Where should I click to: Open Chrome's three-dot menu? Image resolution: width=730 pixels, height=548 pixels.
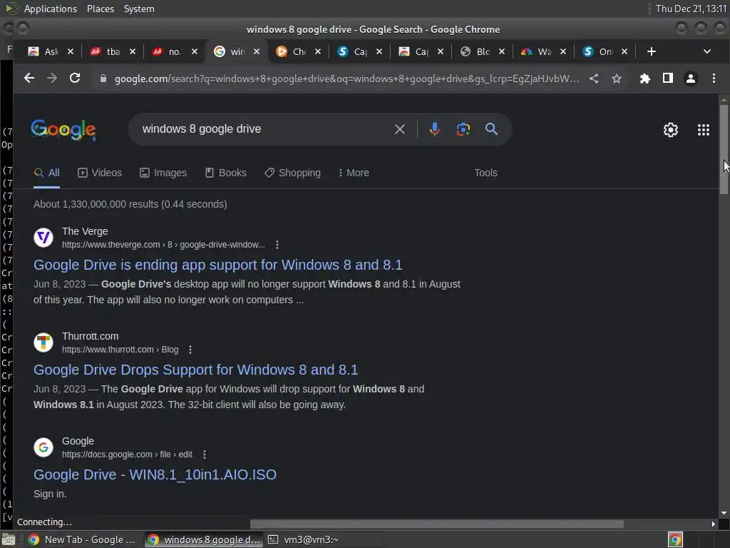[x=714, y=78]
